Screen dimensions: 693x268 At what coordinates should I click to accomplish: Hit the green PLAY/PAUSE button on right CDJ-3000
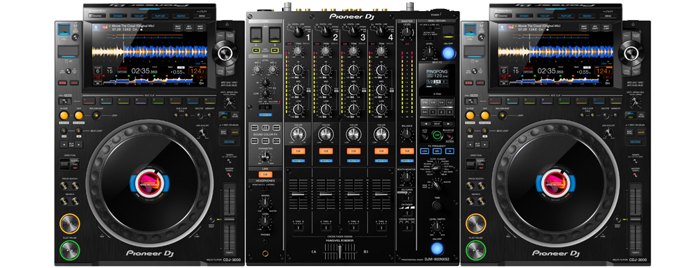pyautogui.click(x=475, y=250)
